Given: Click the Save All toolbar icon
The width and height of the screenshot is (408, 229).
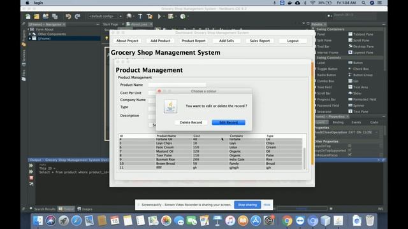Looking at the screenshot, I should coord(55,17).
